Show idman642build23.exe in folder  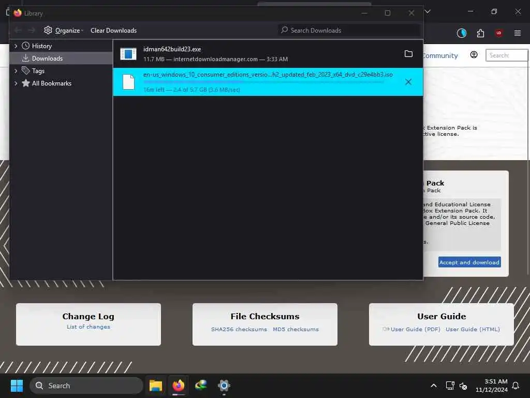point(408,54)
